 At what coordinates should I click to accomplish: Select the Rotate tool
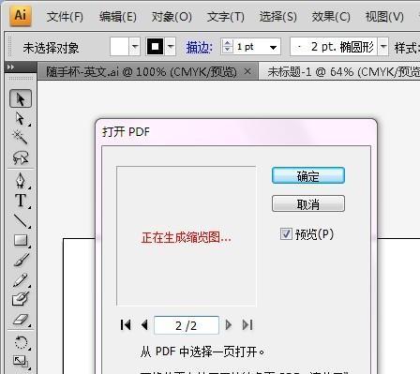21,342
